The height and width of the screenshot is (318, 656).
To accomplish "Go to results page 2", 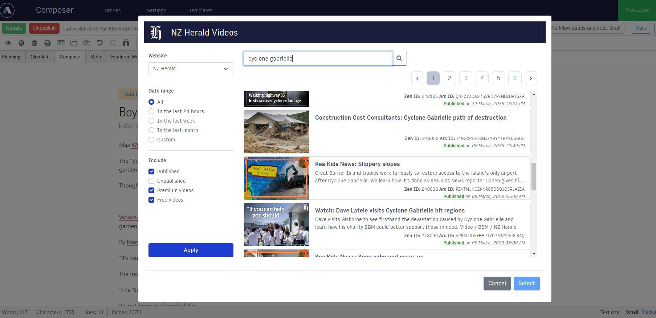I will coord(449,78).
